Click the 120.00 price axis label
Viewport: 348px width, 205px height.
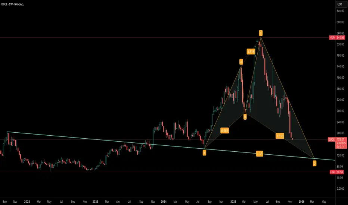(x=340, y=155)
